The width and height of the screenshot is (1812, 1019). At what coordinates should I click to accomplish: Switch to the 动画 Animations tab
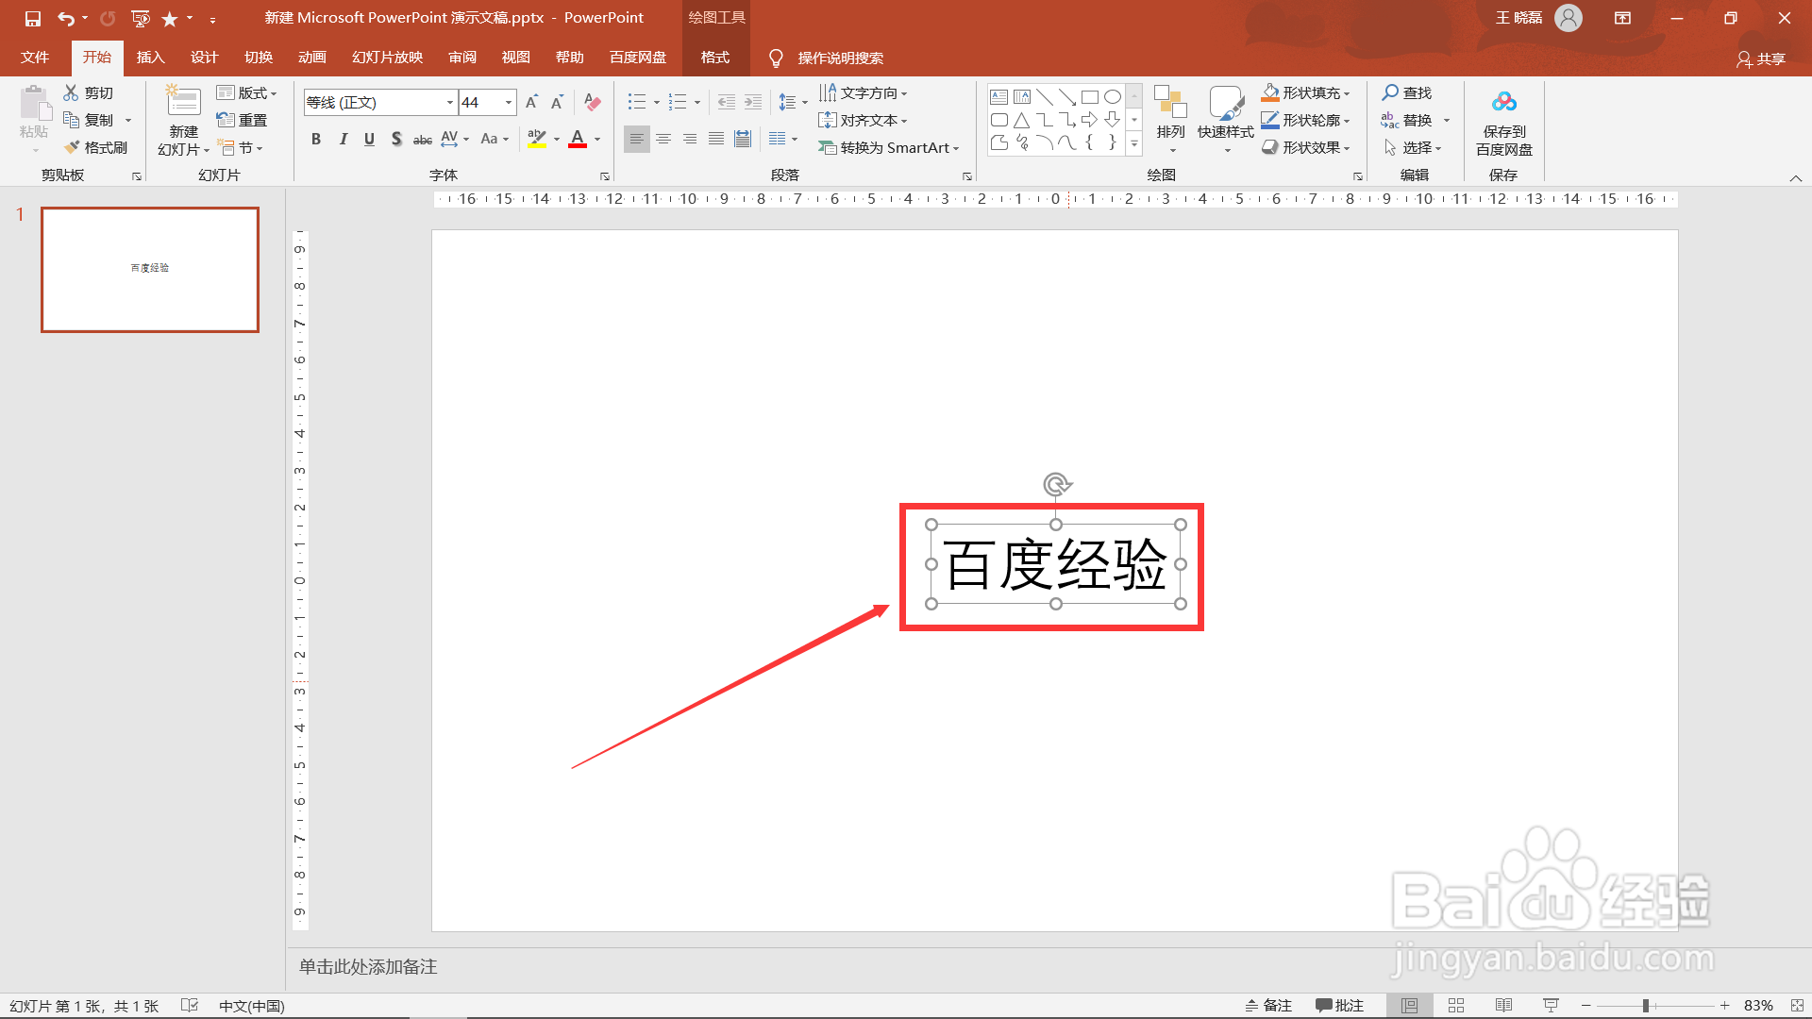[x=311, y=58]
